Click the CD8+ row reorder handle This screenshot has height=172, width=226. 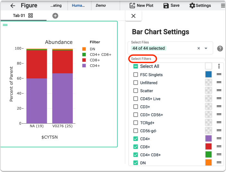(x=219, y=146)
